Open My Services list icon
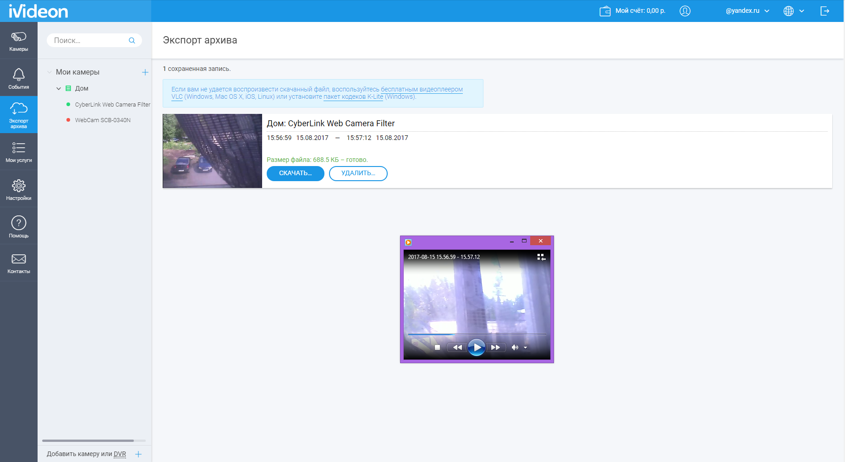Image resolution: width=845 pixels, height=462 pixels. click(x=18, y=152)
